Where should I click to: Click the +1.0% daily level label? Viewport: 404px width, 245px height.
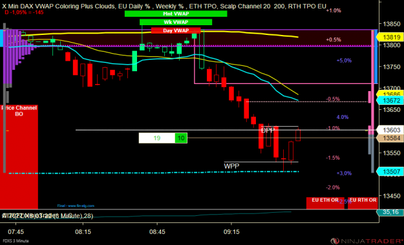coord(334,10)
